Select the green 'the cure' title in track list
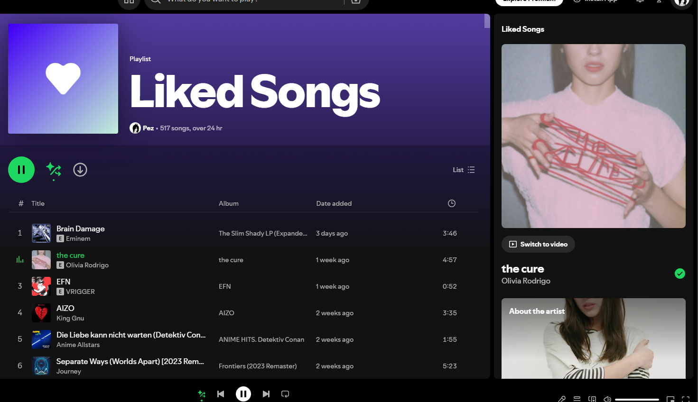The image size is (698, 402). (x=70, y=255)
